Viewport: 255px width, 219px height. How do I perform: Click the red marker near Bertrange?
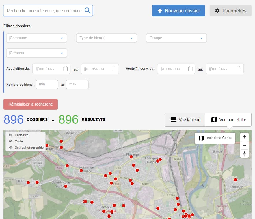[x=235, y=180]
